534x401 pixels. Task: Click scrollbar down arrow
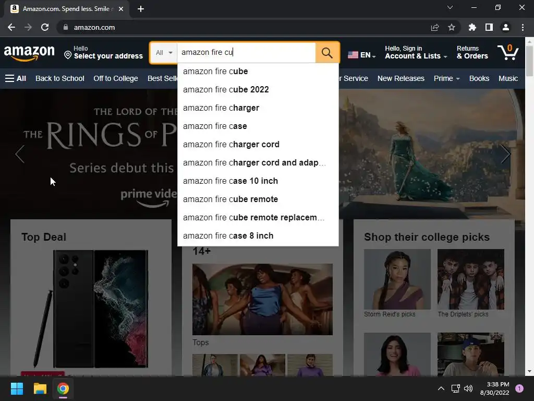pos(529,371)
